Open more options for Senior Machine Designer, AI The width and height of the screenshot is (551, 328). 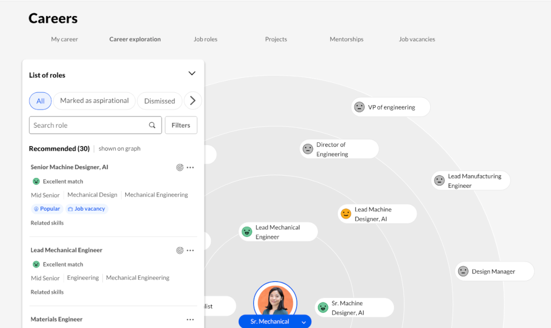(190, 167)
